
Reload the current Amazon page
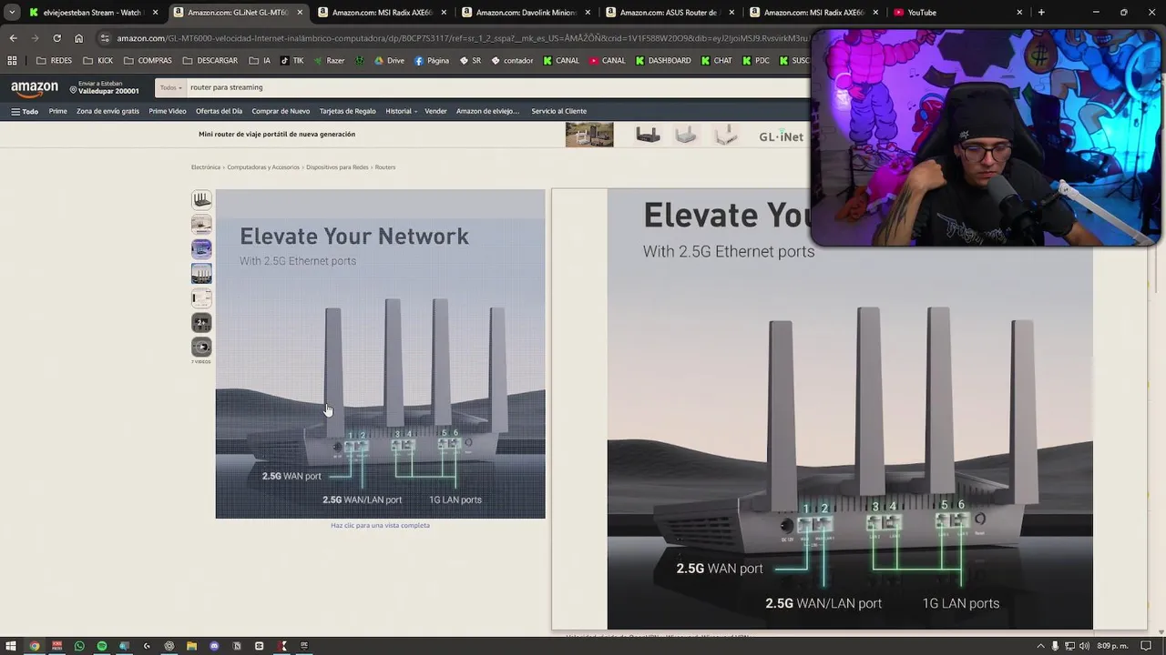point(56,38)
